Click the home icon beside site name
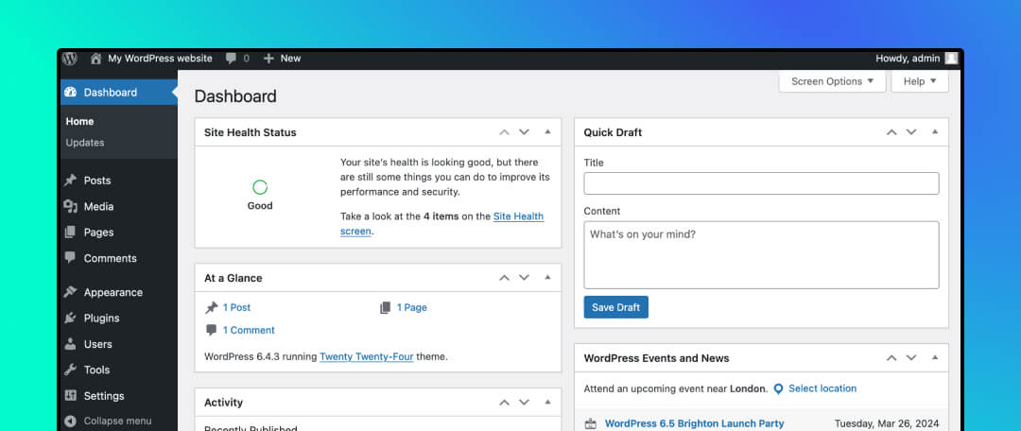 pyautogui.click(x=95, y=59)
